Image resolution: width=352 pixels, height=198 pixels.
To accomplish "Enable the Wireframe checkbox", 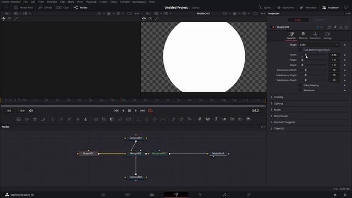I will point(300,90).
